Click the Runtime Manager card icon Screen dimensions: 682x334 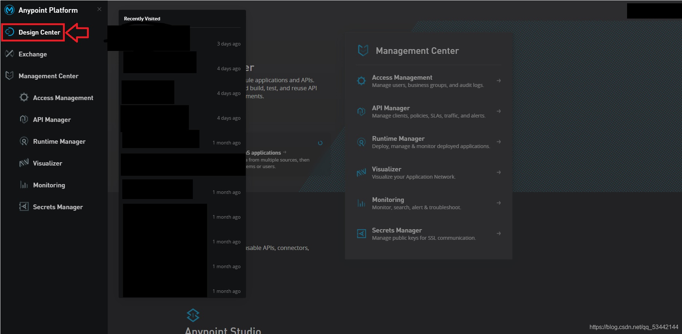361,142
